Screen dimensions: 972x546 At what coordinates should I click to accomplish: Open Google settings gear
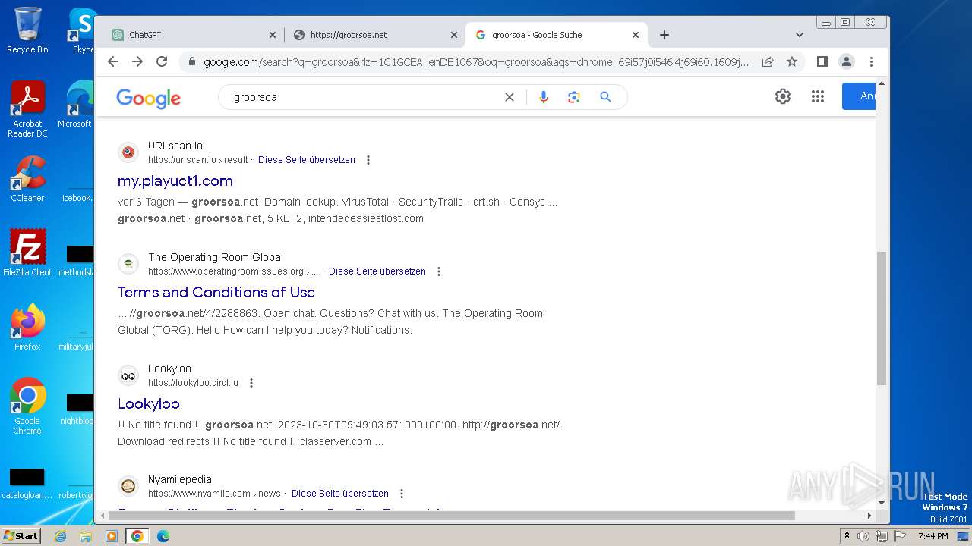[x=783, y=96]
